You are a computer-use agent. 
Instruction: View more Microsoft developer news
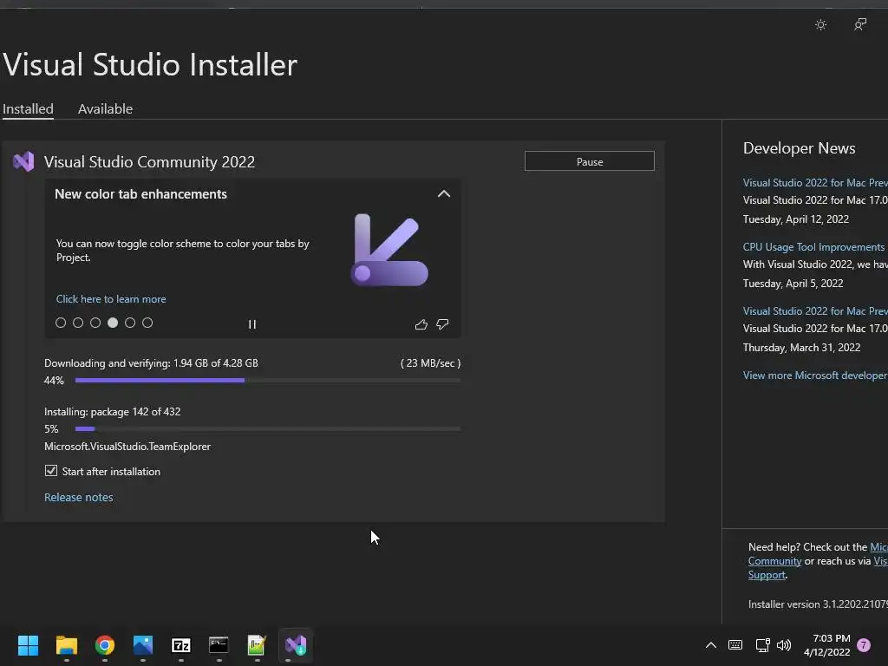point(815,375)
